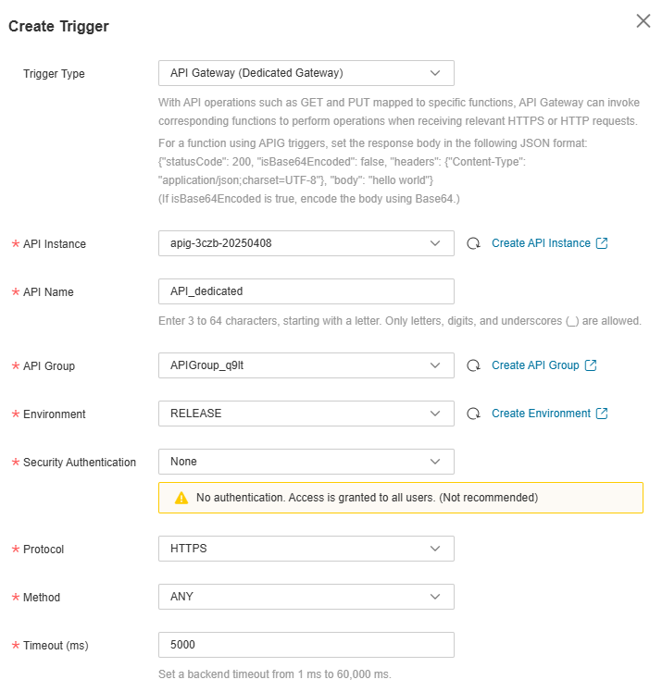Click the Timeout (ms) input field
The width and height of the screenshot is (662, 692).
point(306,645)
